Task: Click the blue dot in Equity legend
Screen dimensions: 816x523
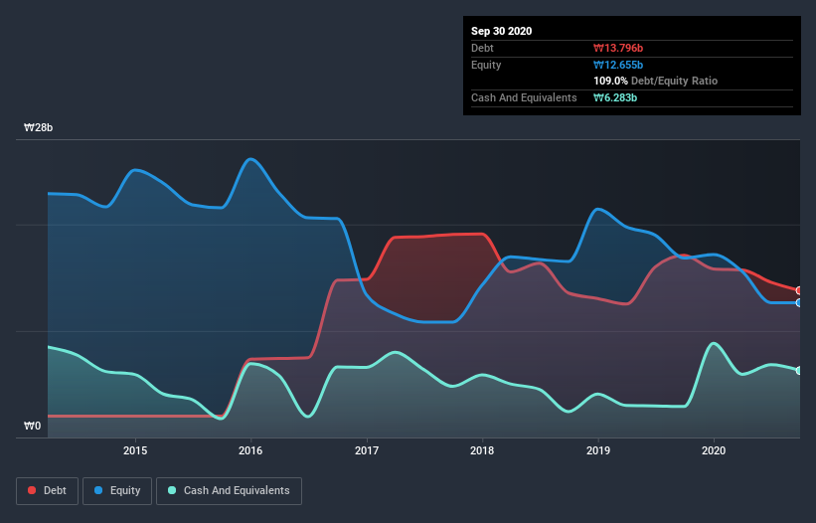Action: pyautogui.click(x=98, y=490)
